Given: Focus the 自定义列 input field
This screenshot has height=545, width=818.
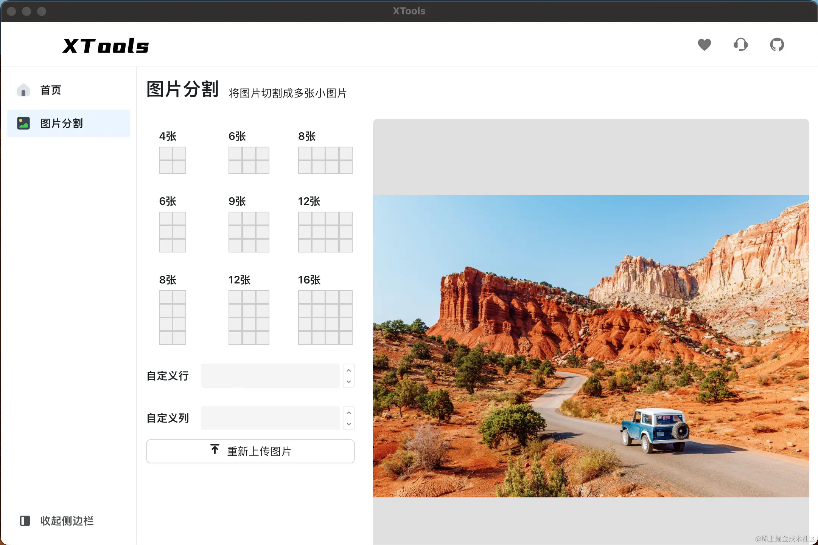Looking at the screenshot, I should pyautogui.click(x=270, y=418).
